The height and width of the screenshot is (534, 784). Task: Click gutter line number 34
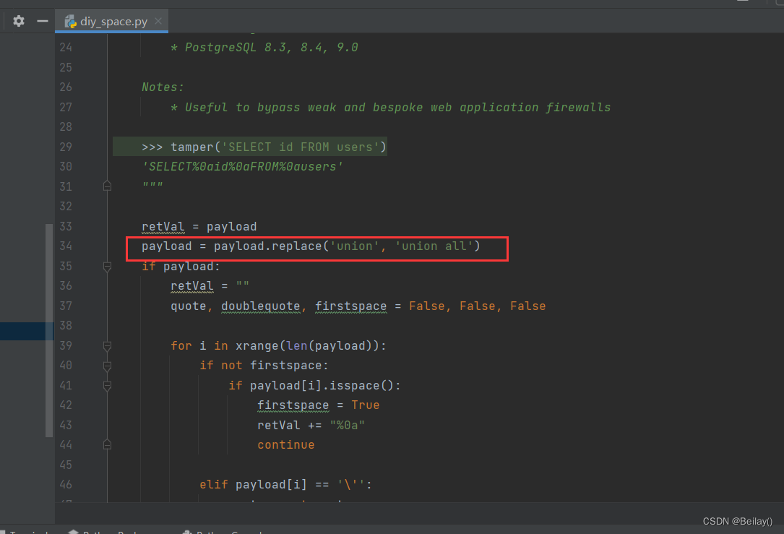(x=66, y=246)
